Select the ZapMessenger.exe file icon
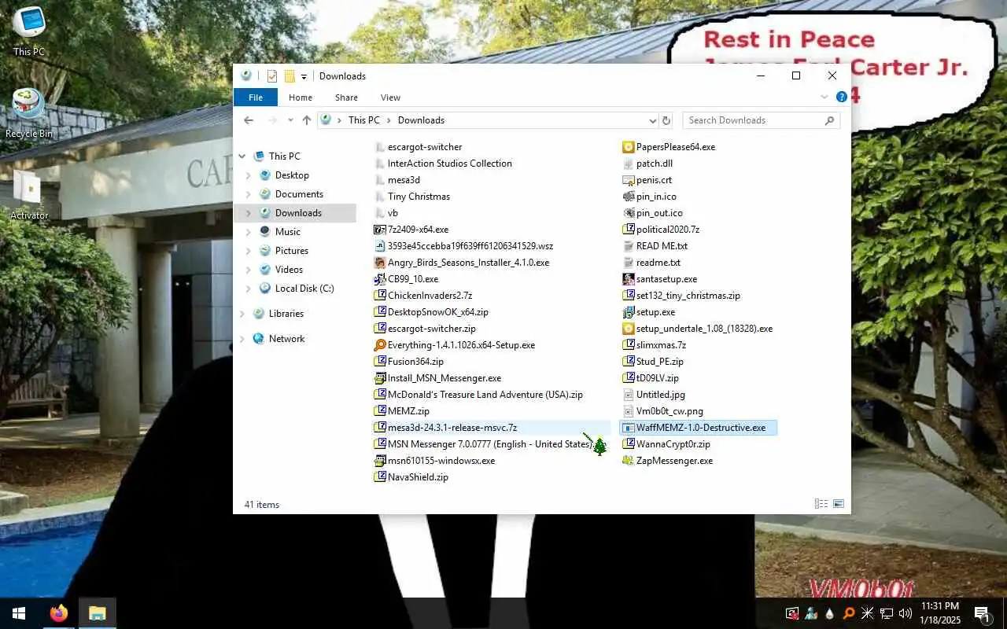The height and width of the screenshot is (629, 1007). (628, 461)
